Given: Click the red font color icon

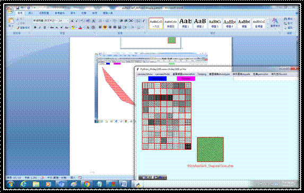Looking at the screenshot, I should [x=80, y=27].
